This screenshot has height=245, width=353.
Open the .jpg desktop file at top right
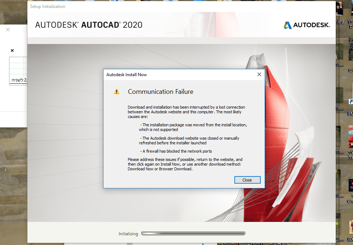pyautogui.click(x=340, y=12)
